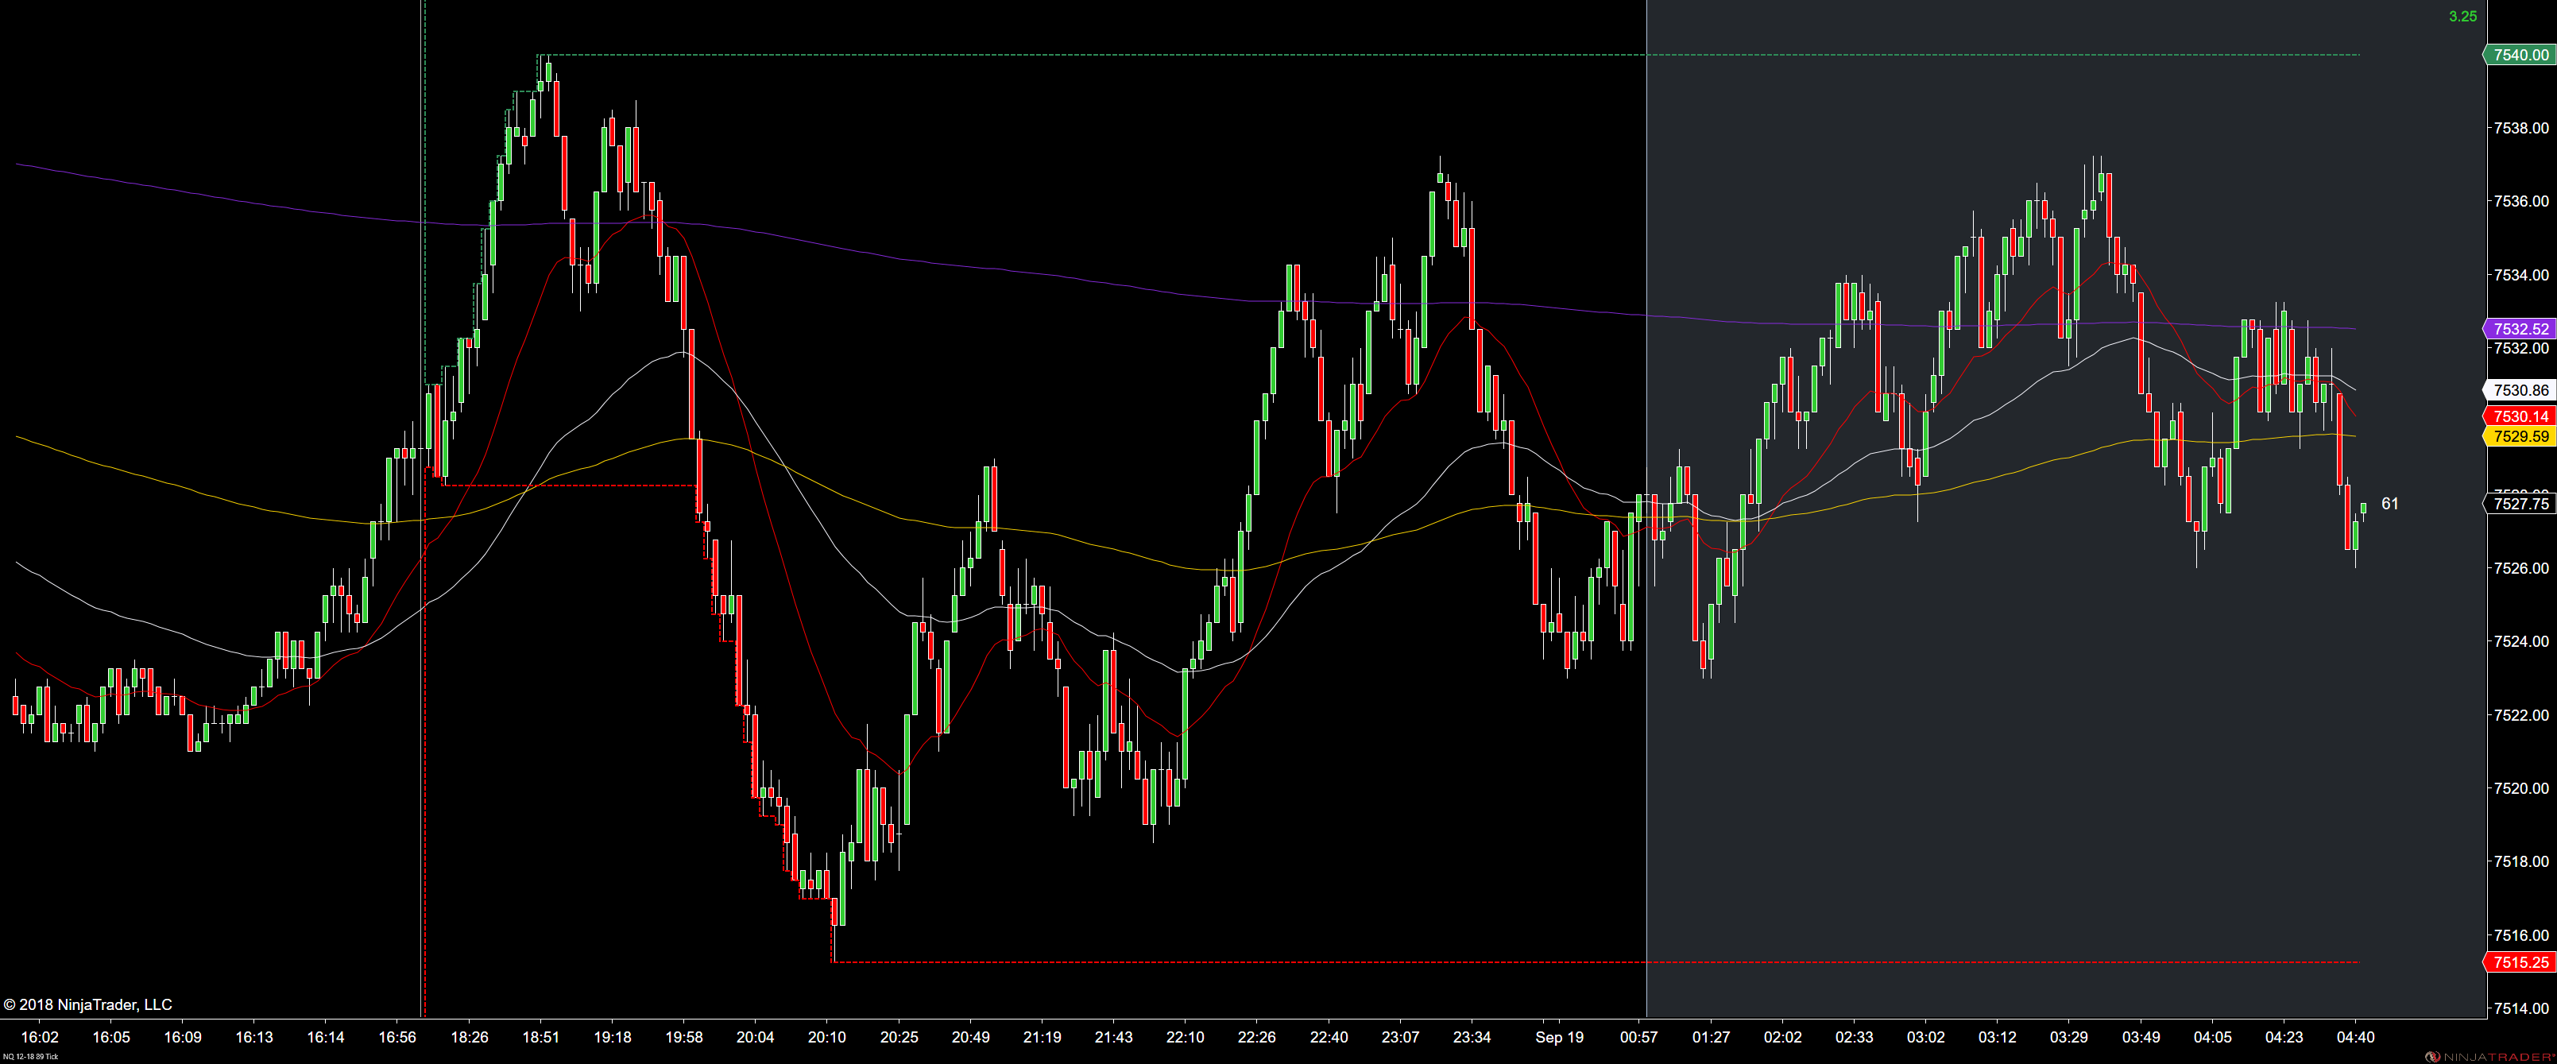Click the 03:29 time axis label
Image resolution: width=2557 pixels, height=1064 pixels.
tap(2068, 1037)
